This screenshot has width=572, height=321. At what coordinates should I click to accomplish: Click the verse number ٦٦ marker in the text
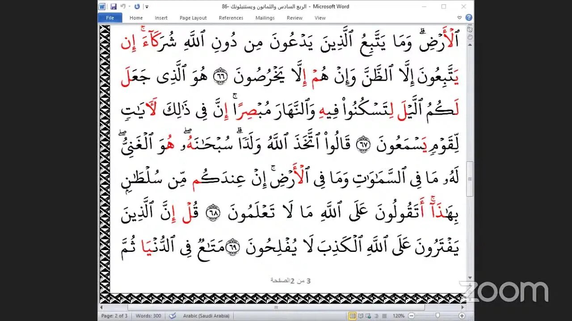pos(220,77)
